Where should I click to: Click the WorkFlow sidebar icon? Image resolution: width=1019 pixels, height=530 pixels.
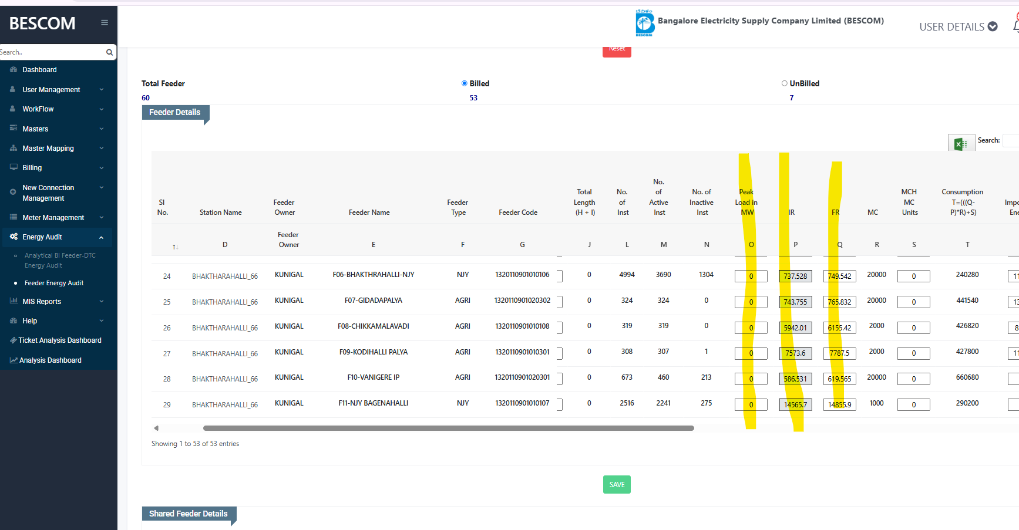13,109
